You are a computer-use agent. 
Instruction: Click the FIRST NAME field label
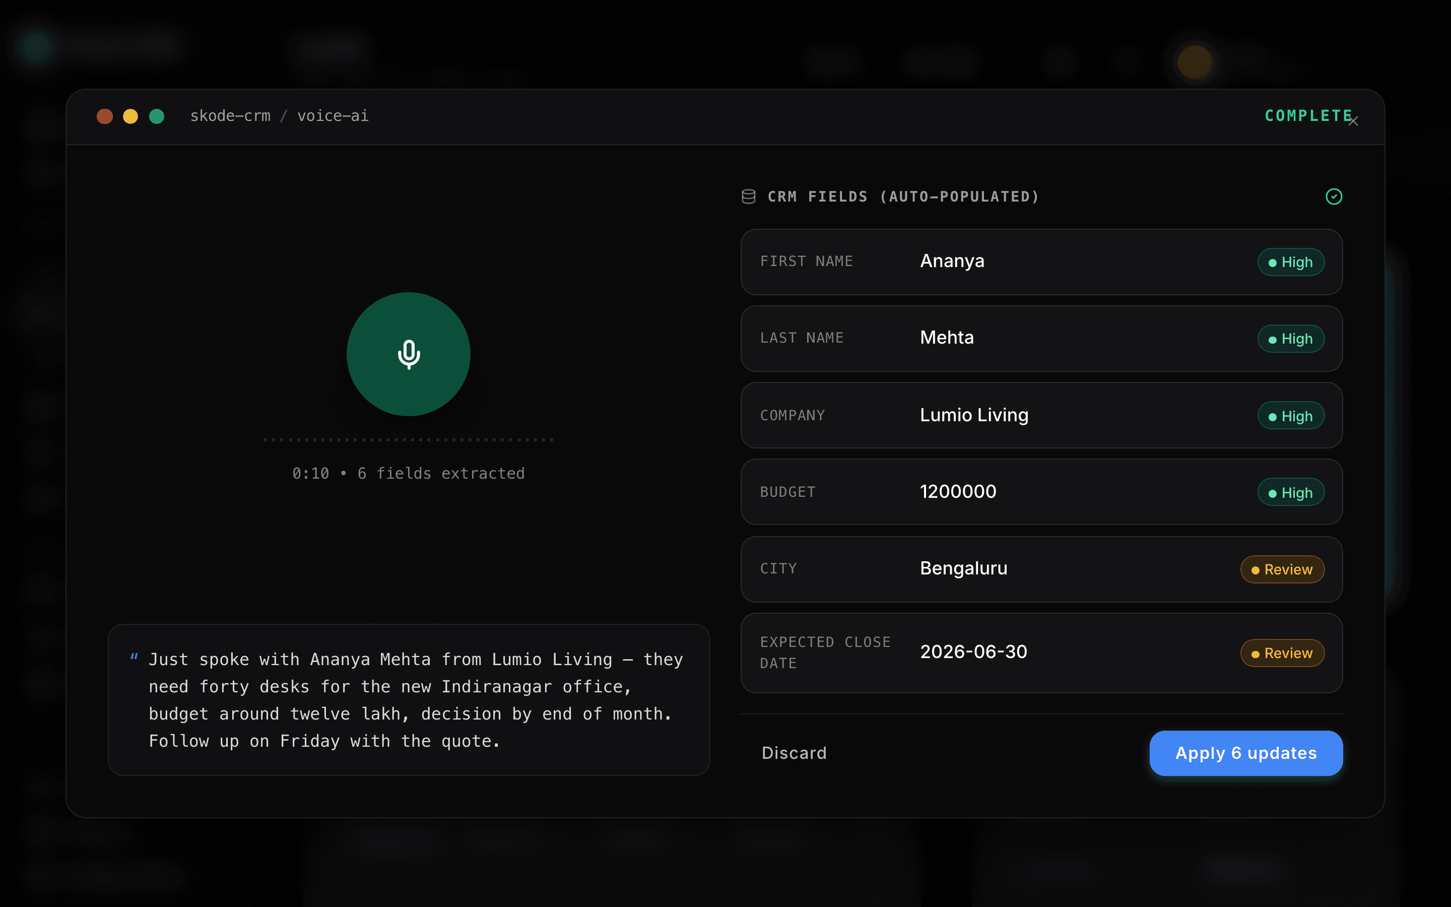click(807, 262)
